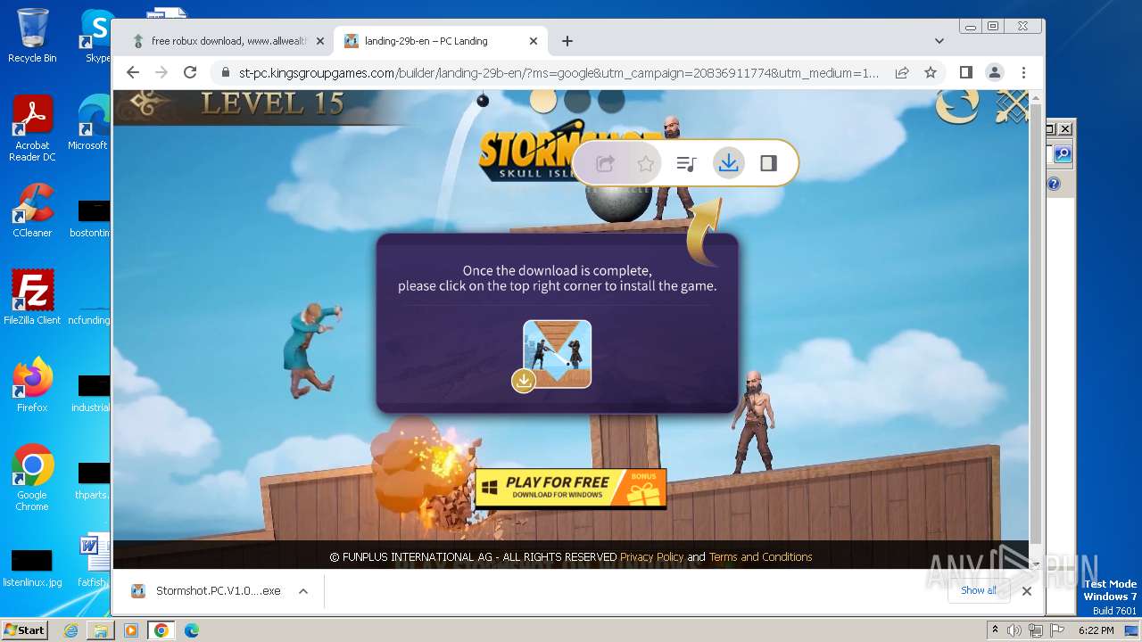This screenshot has height=642, width=1142.
Task: Click the Chrome taskbar button
Action: (x=161, y=630)
